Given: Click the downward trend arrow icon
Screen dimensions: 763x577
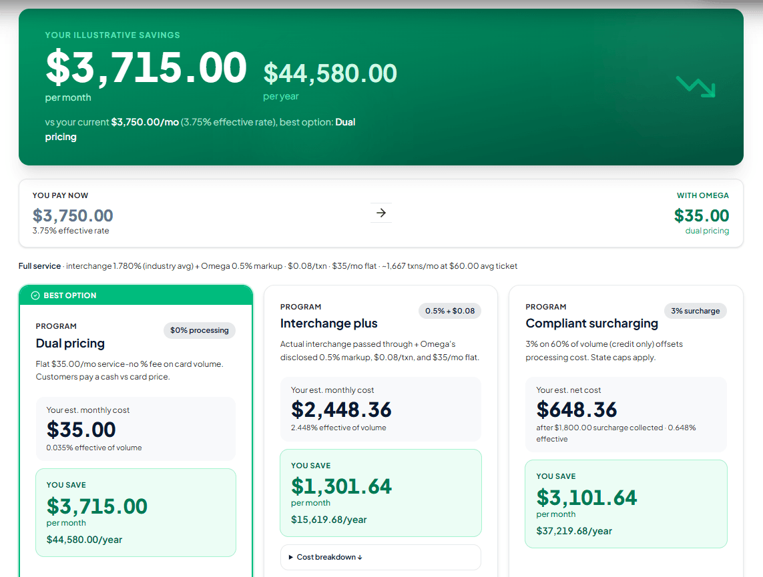Looking at the screenshot, I should coord(694,86).
